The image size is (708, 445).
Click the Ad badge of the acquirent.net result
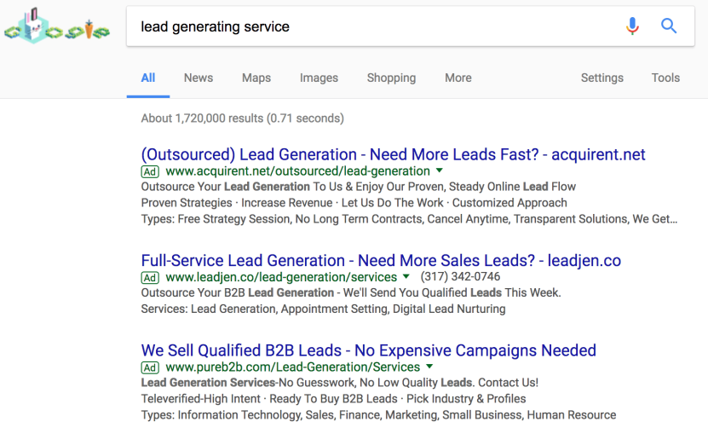click(150, 171)
